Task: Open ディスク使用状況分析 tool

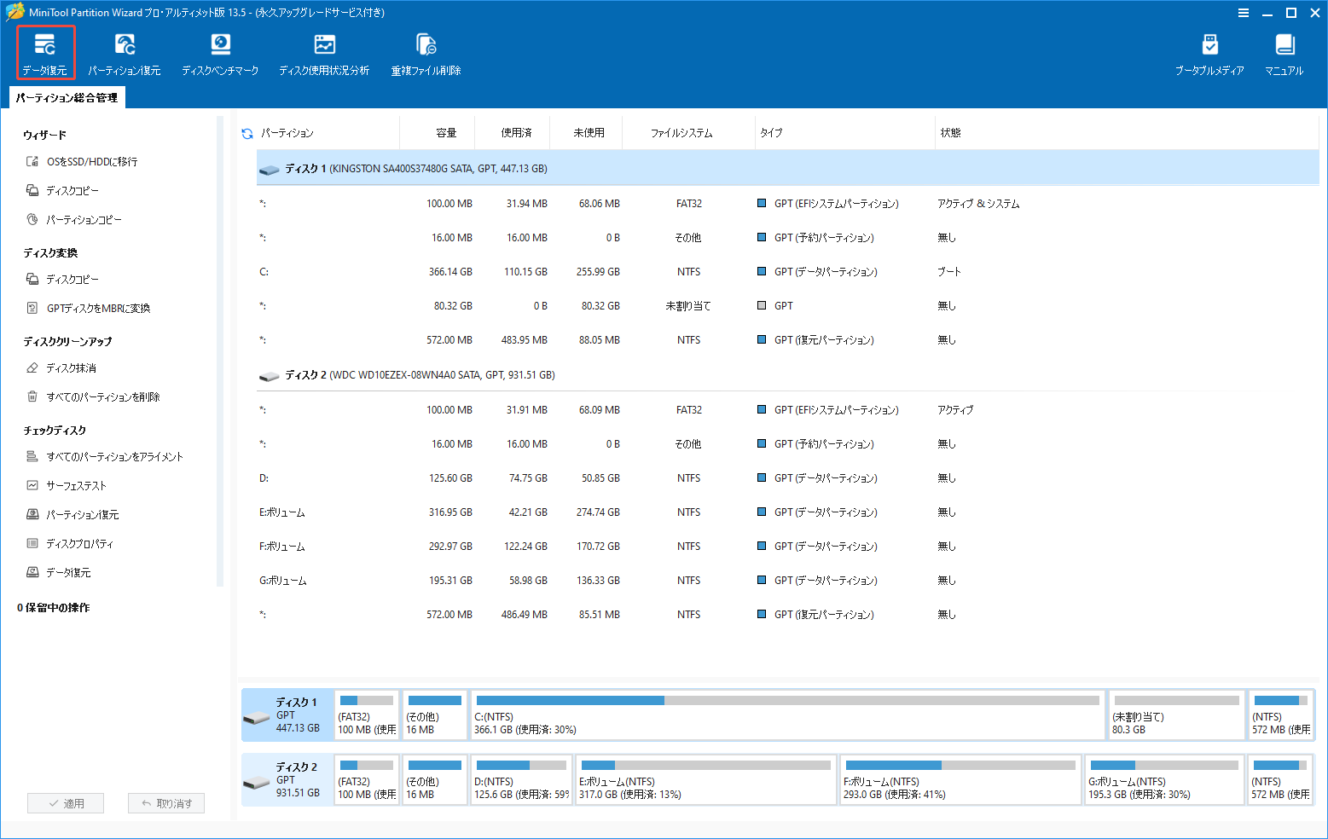Action: coord(324,51)
